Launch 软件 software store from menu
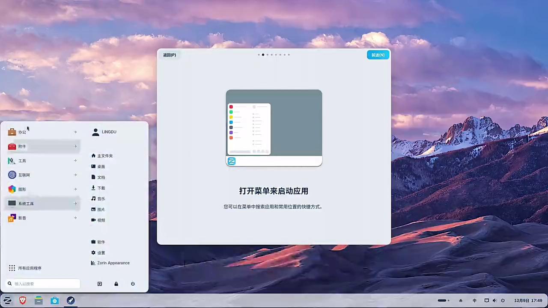The width and height of the screenshot is (548, 308). click(x=98, y=242)
